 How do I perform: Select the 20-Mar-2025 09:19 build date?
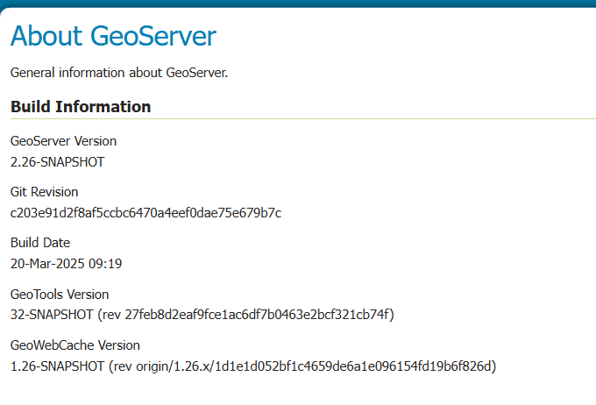click(66, 264)
